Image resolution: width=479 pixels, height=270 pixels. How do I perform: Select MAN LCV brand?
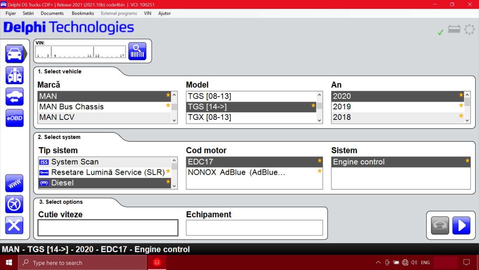point(104,117)
